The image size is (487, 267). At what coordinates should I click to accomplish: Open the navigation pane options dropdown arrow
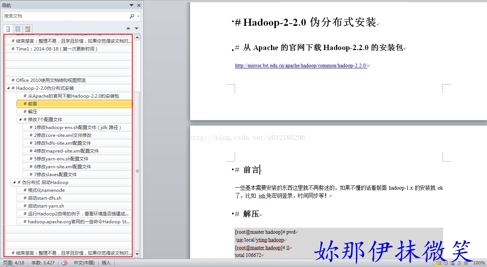[131, 5]
